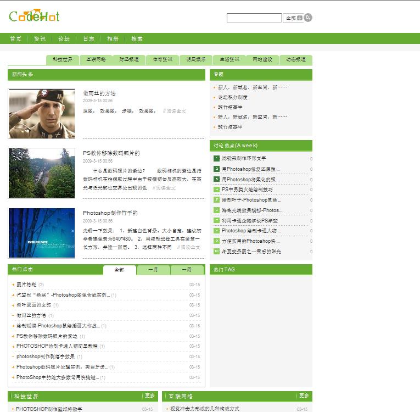Open headline PS教你移除数码照片的

pyautogui.click(x=111, y=153)
